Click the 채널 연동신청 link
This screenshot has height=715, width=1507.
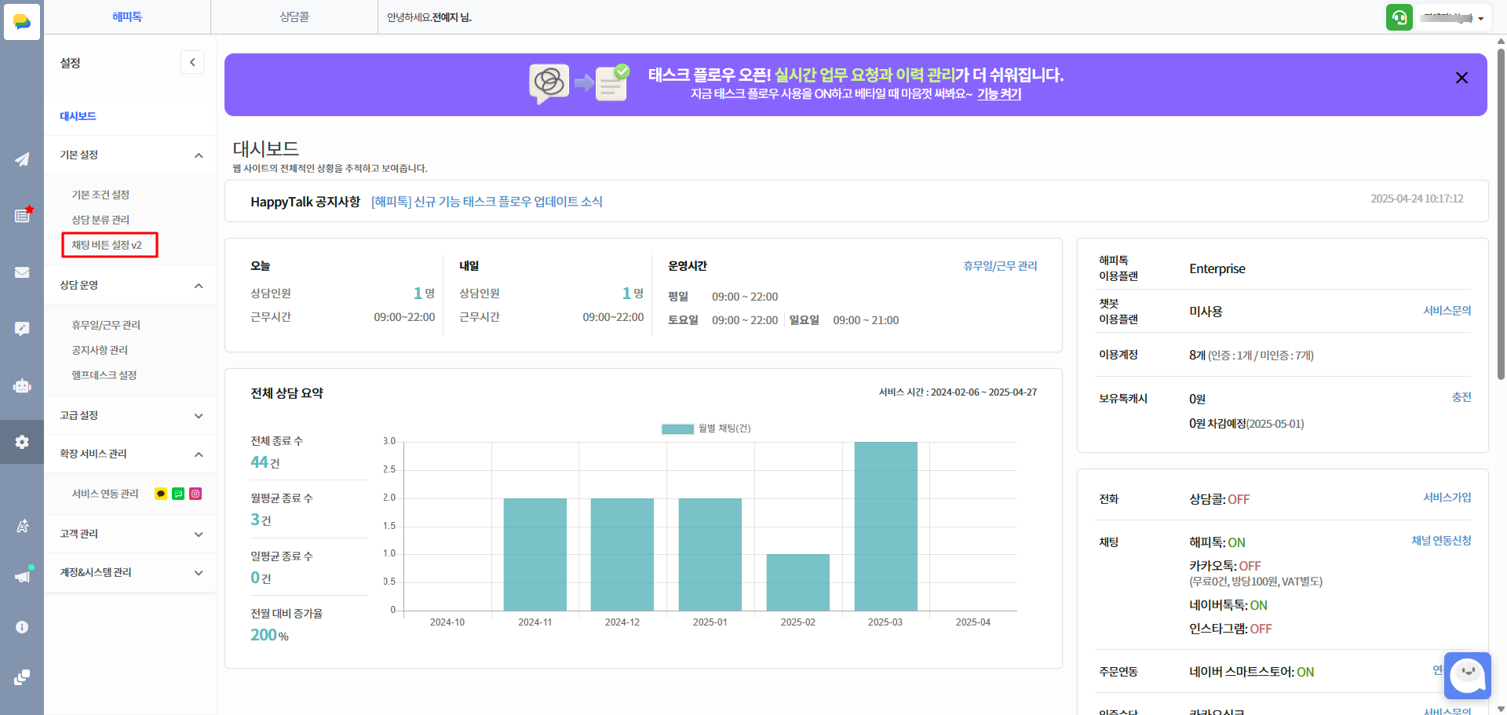coord(1441,541)
